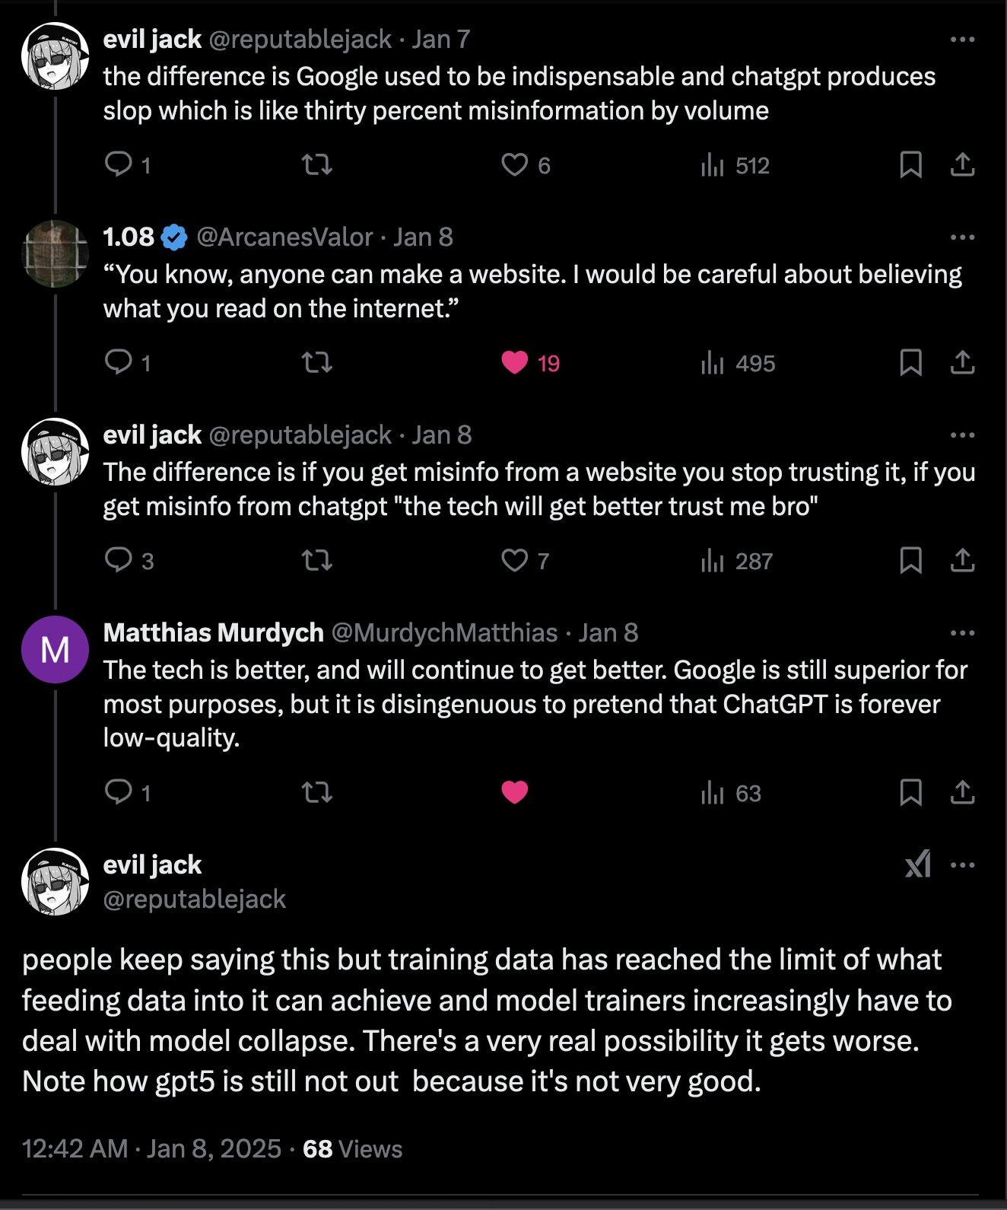The image size is (1007, 1210).
Task: View analytics showing 495 views
Action: (737, 363)
